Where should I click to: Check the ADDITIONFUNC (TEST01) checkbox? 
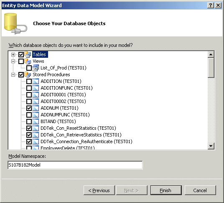29,88
